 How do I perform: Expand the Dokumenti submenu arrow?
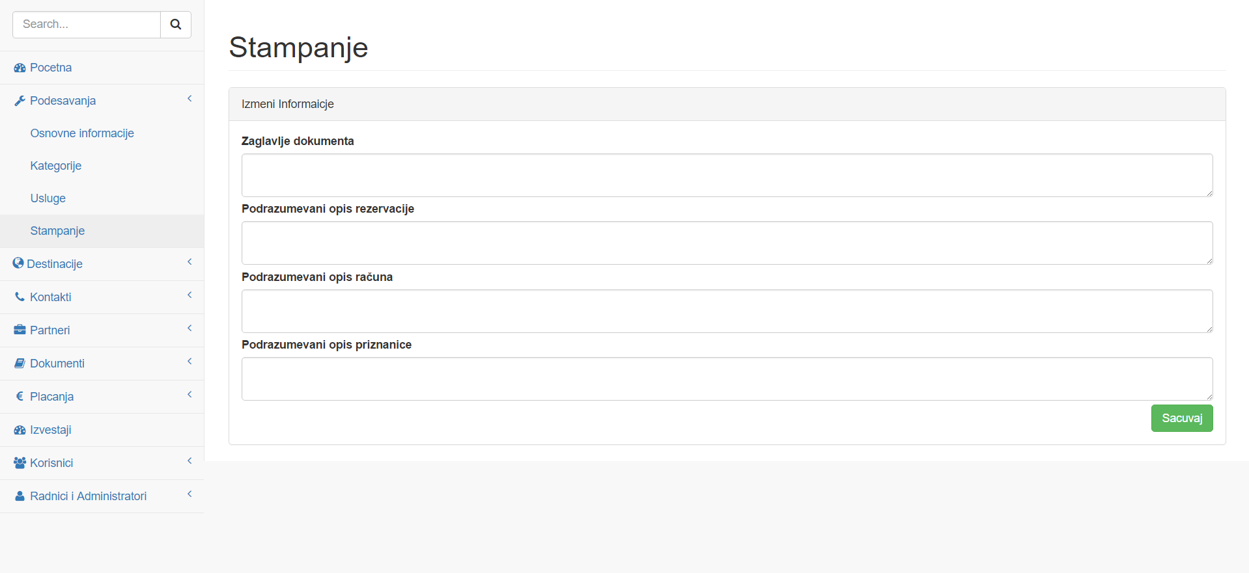coord(189,362)
